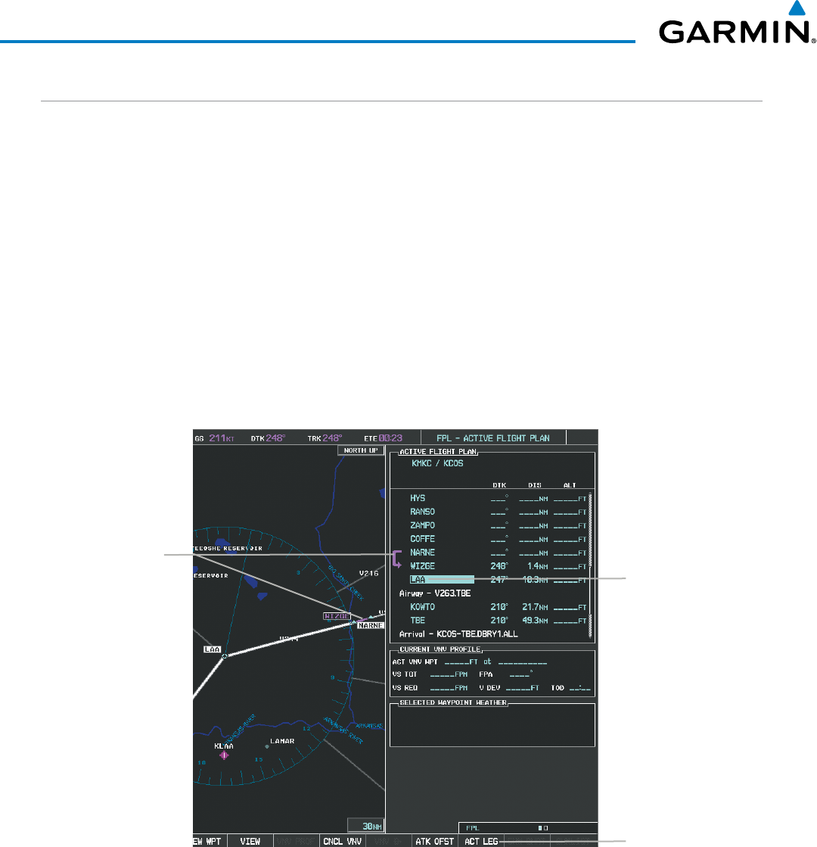Select the COFFE waypoint in flight plan
Screen dimensions: 817x847
(422, 539)
